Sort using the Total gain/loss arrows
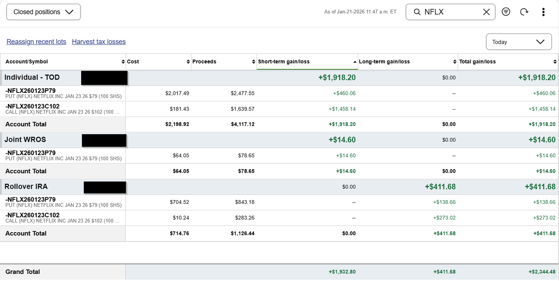 point(555,61)
